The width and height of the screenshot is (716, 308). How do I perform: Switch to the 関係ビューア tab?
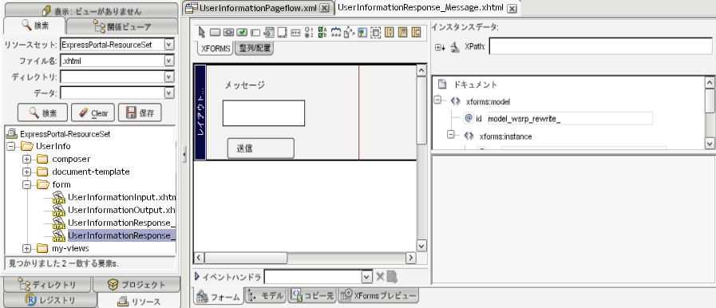(122, 26)
